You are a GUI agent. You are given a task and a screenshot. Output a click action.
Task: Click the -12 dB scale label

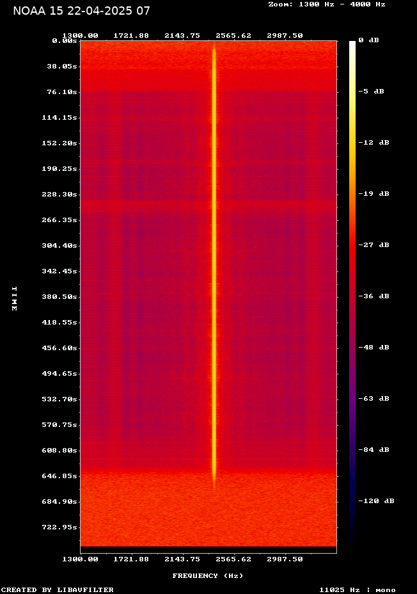click(374, 143)
